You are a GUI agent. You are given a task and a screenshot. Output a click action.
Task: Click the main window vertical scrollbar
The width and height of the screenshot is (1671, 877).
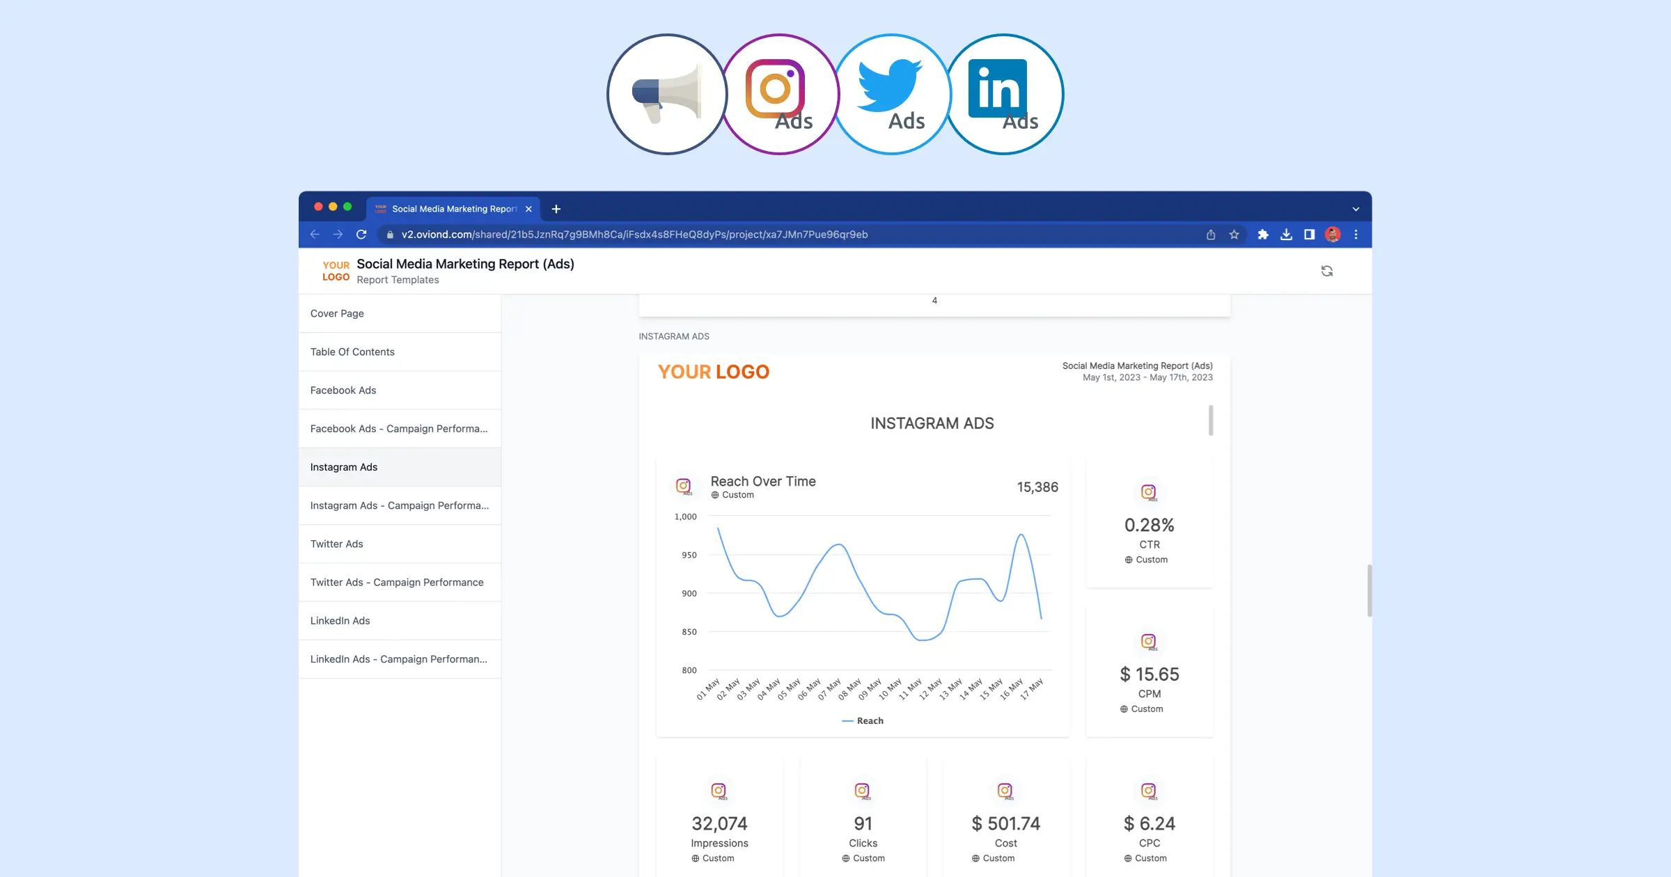pos(1370,590)
